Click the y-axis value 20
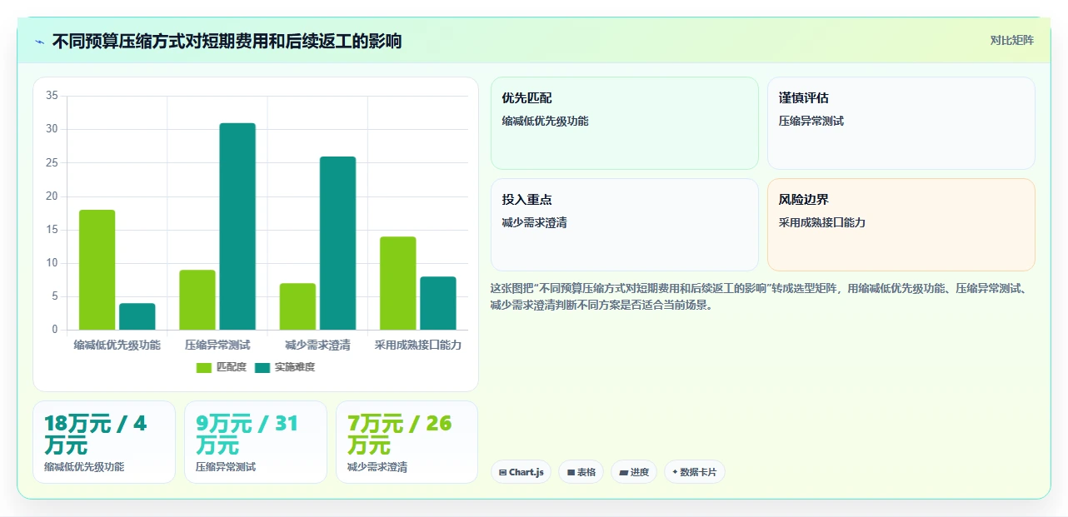Viewport: 1068px width, 517px height. tap(52, 196)
